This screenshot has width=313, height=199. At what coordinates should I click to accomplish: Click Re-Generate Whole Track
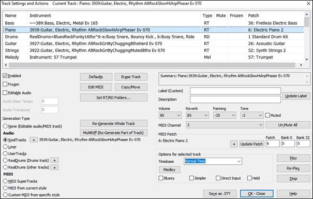pyautogui.click(x=114, y=124)
